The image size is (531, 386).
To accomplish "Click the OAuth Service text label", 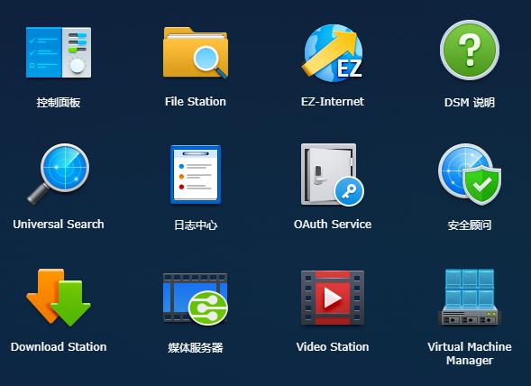I will pyautogui.click(x=333, y=224).
